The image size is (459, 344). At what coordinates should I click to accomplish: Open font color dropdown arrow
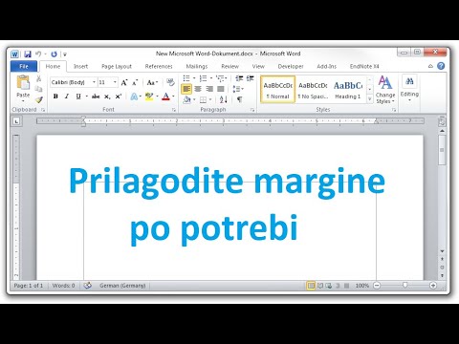click(173, 97)
